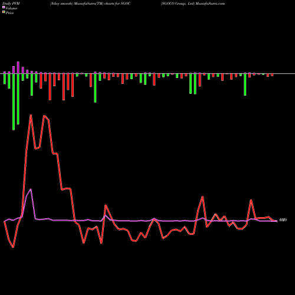Click the '(3day smooth) MunafaSutra(TM) charts for SGOC' heading
295x295 pixels.
pos(90,4)
